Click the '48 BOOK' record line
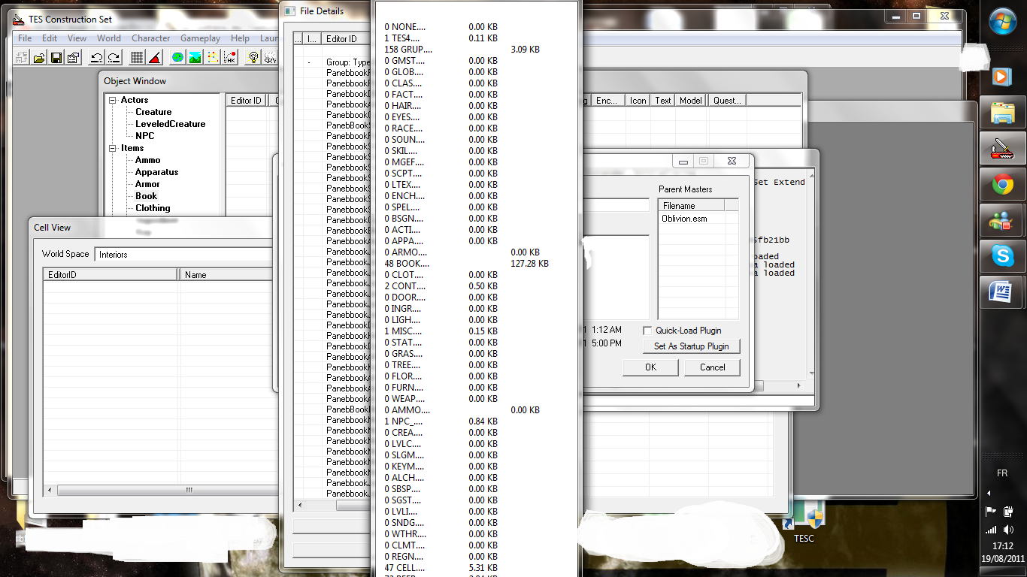The width and height of the screenshot is (1027, 577). click(466, 264)
